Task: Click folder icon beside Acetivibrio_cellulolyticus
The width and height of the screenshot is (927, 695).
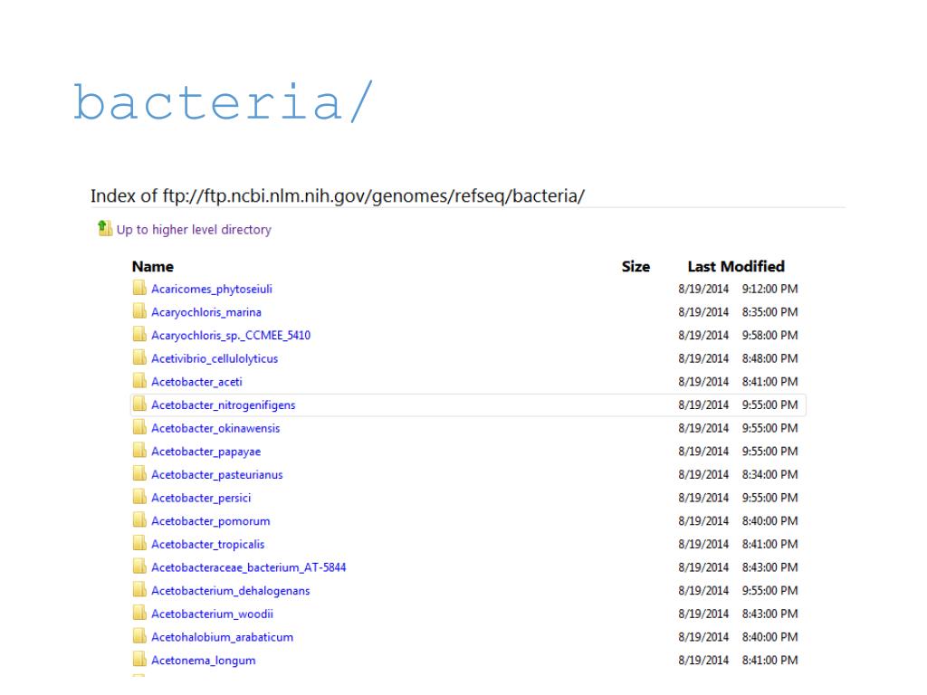Action: (x=139, y=358)
